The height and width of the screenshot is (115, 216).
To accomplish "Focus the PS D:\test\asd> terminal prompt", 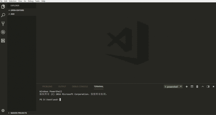I will pyautogui.click(x=49, y=100).
